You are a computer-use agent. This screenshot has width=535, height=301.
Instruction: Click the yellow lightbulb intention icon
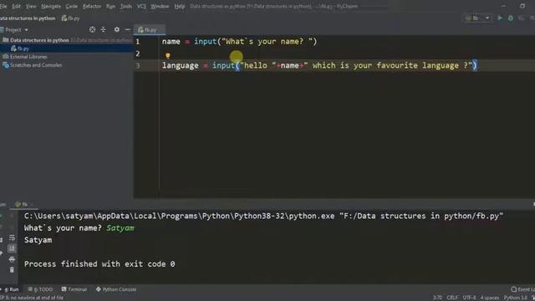(167, 55)
